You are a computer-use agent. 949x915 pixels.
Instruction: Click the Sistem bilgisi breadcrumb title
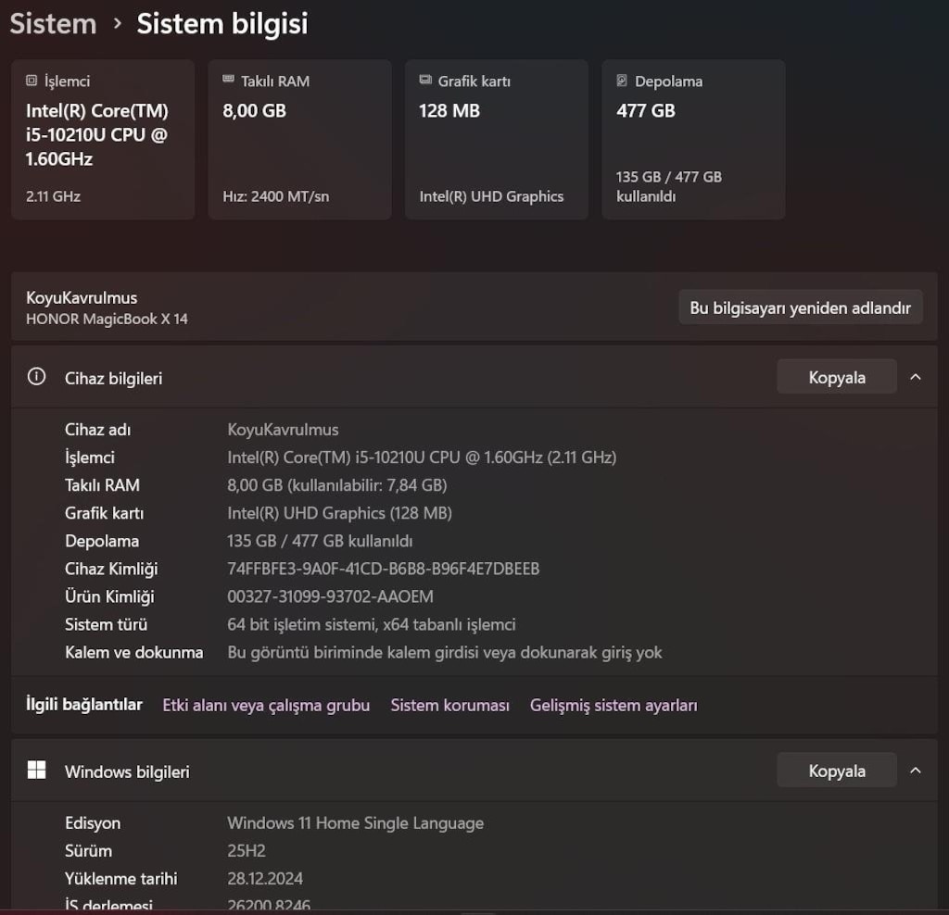coord(222,24)
